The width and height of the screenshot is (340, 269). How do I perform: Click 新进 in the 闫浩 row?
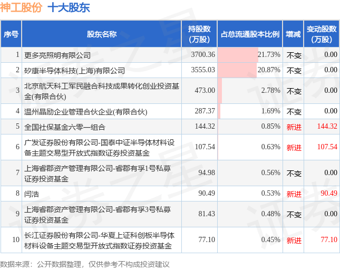[294, 194]
